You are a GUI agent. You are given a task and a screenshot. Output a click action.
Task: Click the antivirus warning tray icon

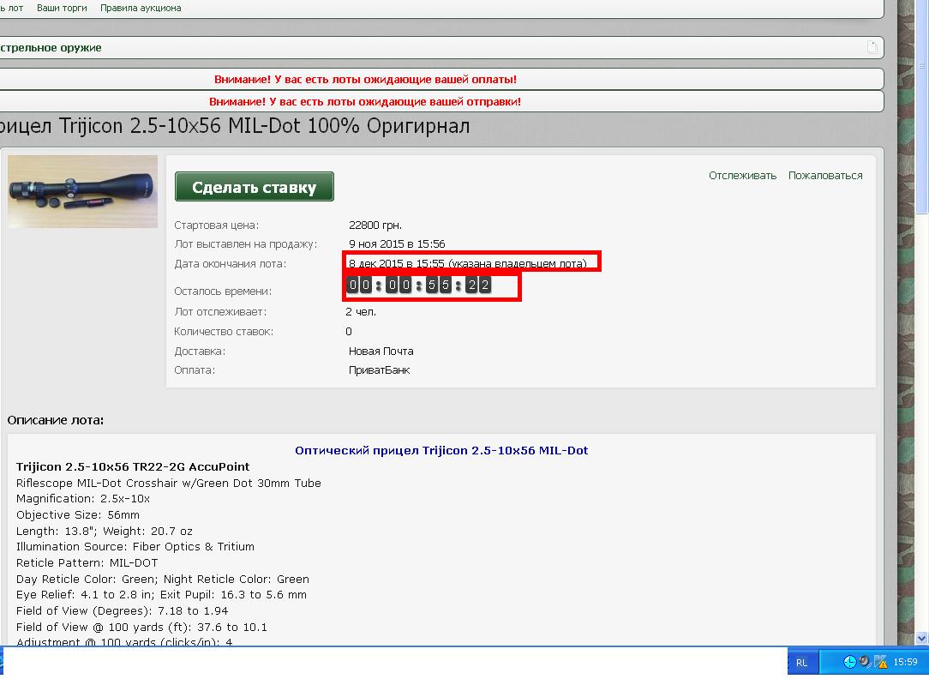pyautogui.click(x=880, y=662)
